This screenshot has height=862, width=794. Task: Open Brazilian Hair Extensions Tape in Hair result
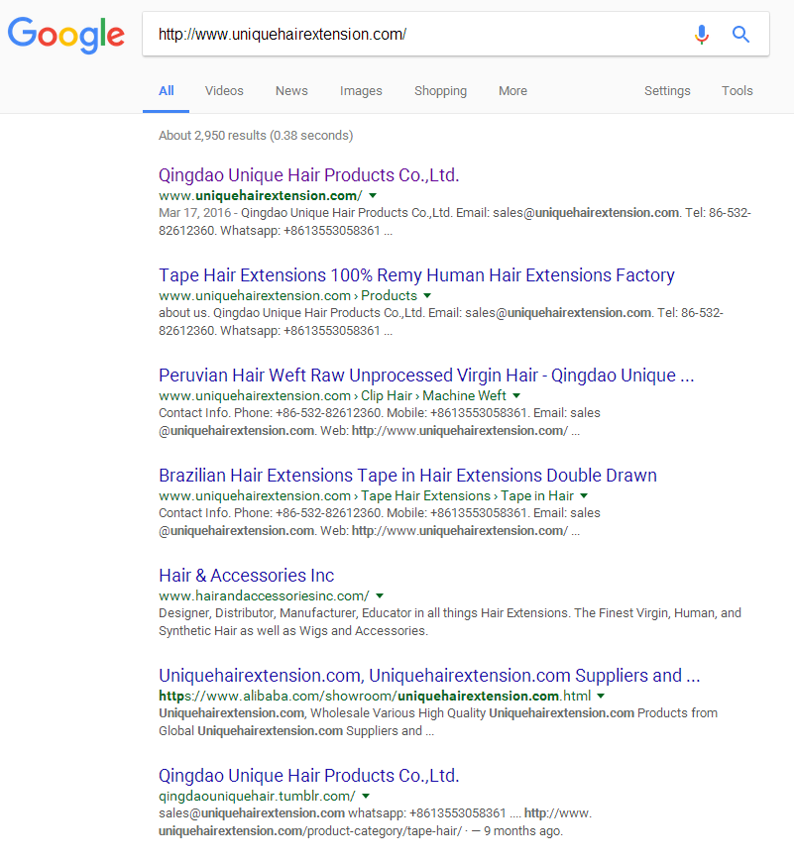(407, 475)
